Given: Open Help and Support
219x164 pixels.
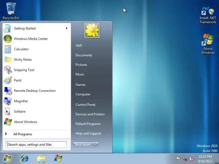Looking at the screenshot, I should coord(88,133).
